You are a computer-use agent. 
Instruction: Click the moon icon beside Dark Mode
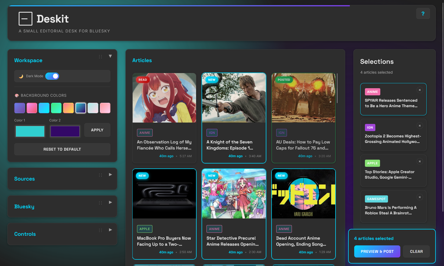[x=21, y=76]
